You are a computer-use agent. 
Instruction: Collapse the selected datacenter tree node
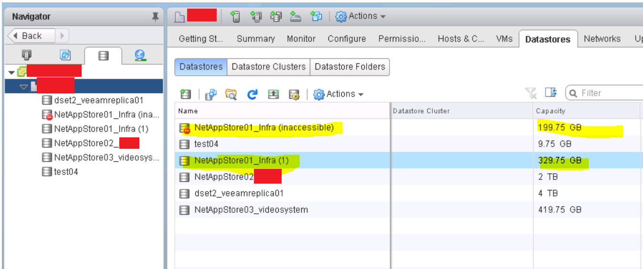click(x=24, y=86)
